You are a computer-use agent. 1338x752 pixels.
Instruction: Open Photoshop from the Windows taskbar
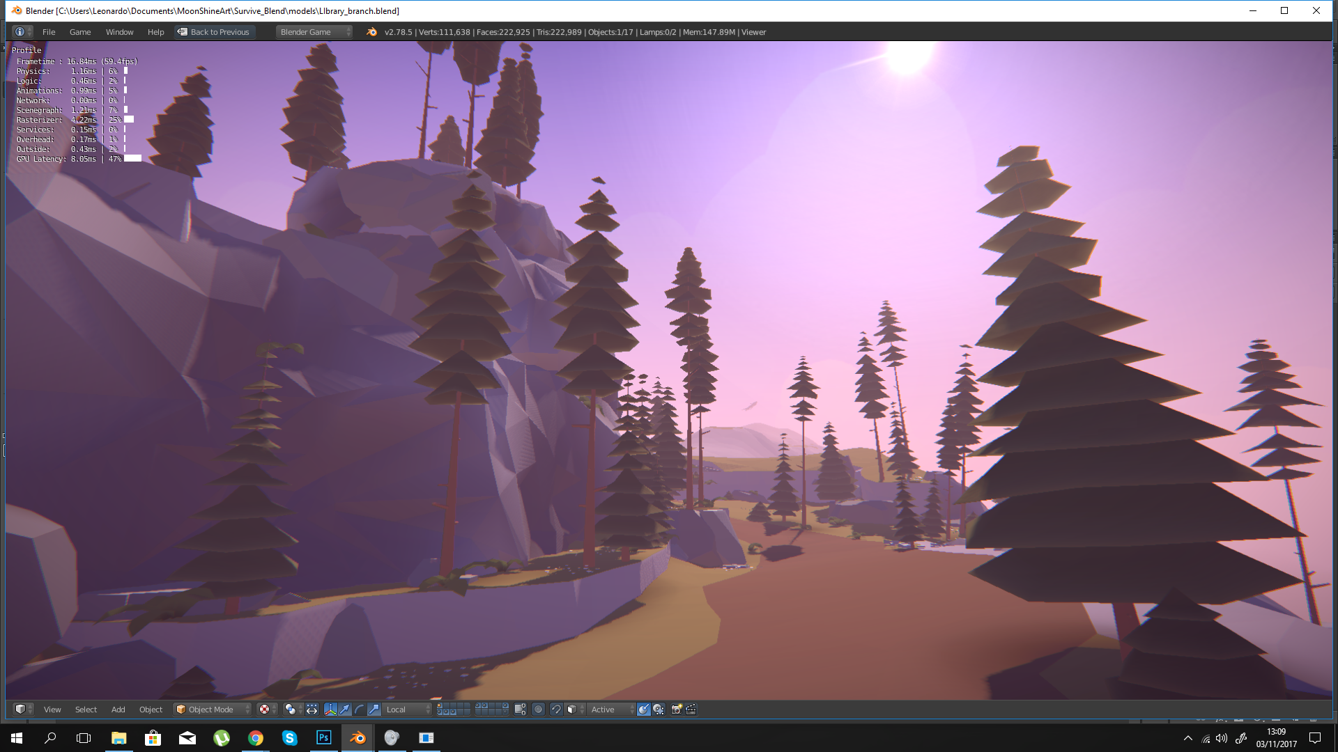click(x=324, y=738)
